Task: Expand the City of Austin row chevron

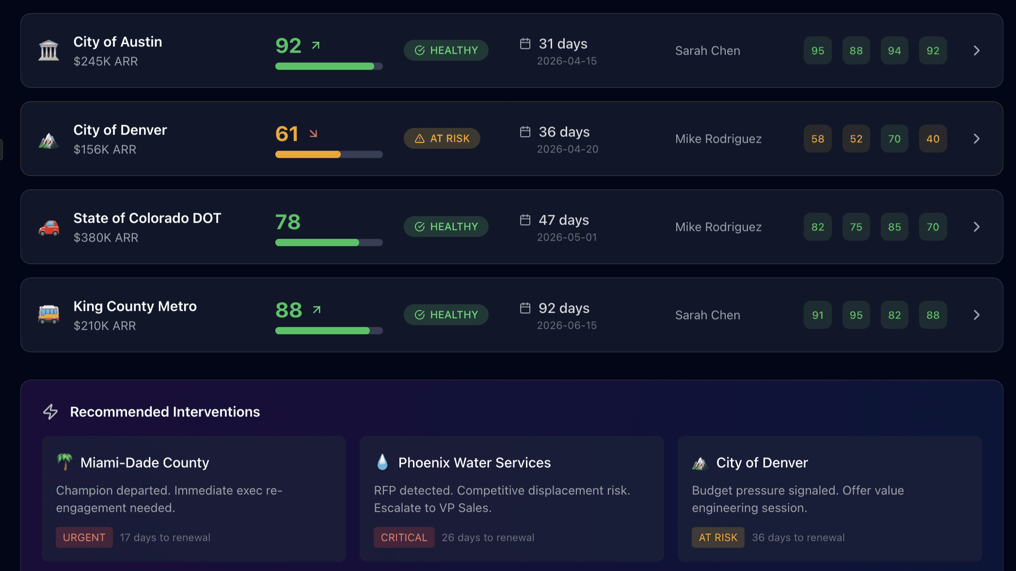Action: pos(977,51)
